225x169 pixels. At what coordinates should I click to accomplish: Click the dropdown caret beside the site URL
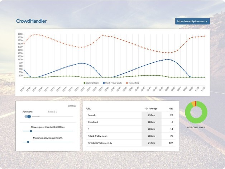coord(207,21)
